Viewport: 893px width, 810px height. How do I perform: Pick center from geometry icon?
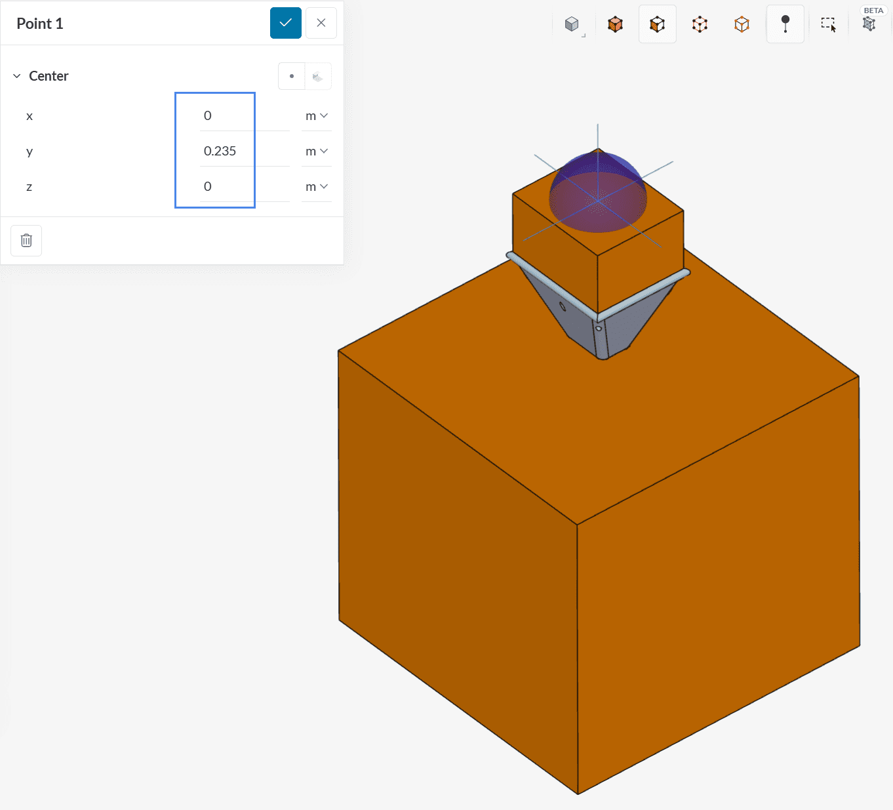(x=318, y=76)
